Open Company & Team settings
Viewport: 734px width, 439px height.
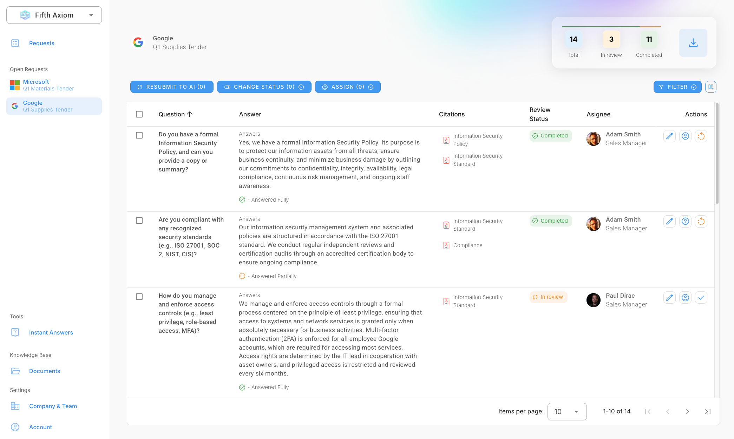[x=53, y=406]
